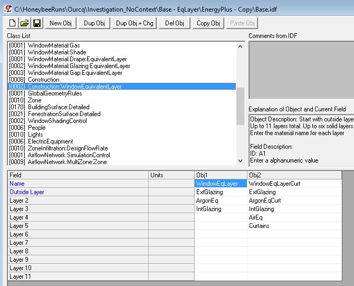The height and width of the screenshot is (286, 354).
Task: Click the Layer 2 field label
Action: pyautogui.click(x=78, y=201)
